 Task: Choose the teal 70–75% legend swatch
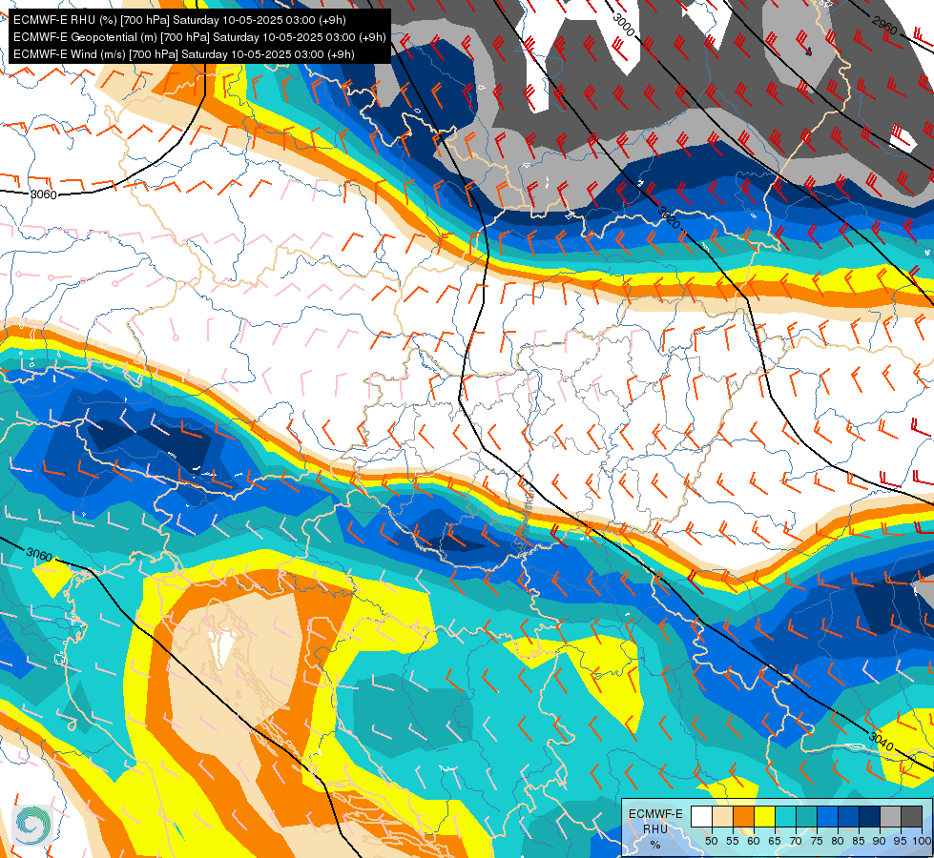(x=806, y=816)
